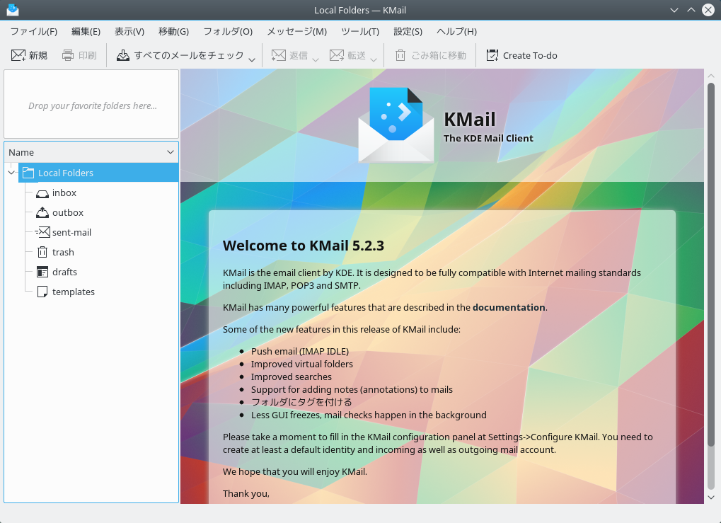721x523 pixels.
Task: Collapse the Local Folders tree branch
Action: (x=11, y=172)
